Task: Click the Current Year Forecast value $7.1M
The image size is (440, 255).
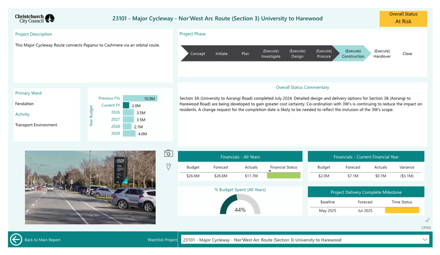Action: [x=353, y=176]
